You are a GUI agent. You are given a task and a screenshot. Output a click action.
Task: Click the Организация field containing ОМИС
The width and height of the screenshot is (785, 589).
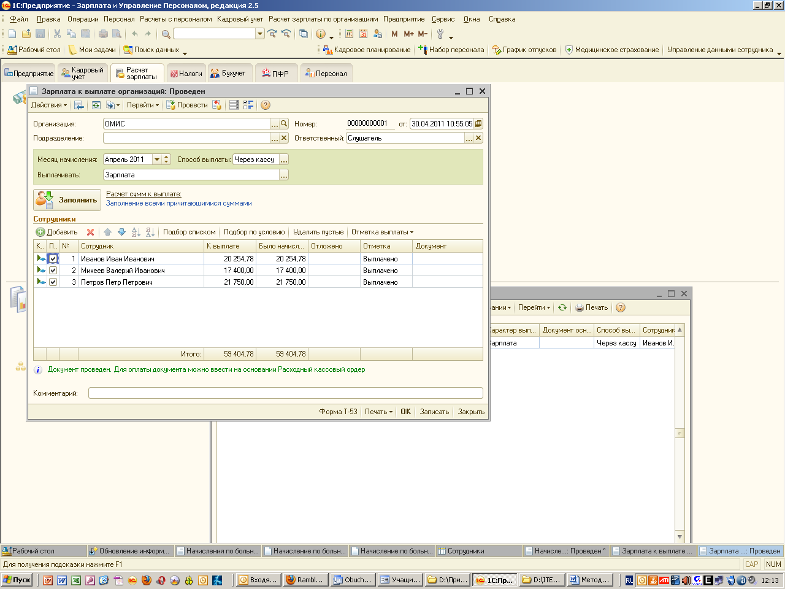(x=187, y=123)
